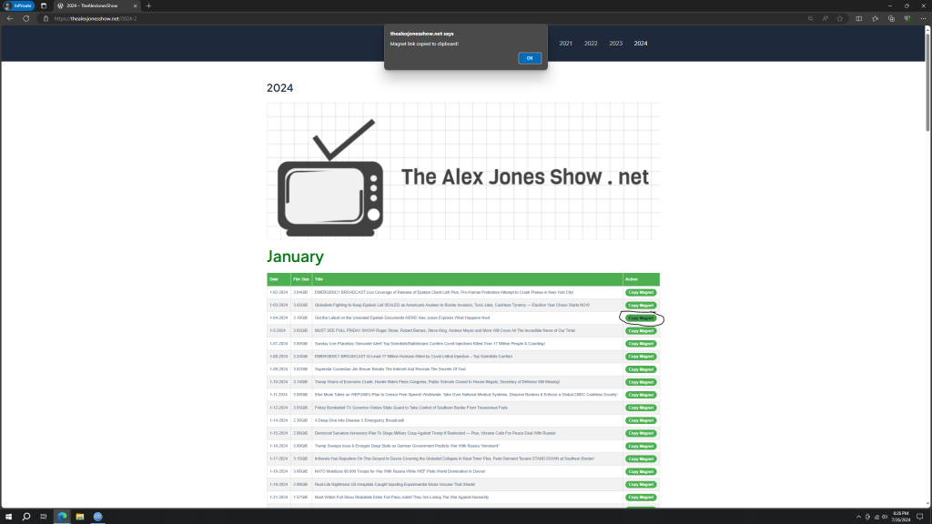Open a new browser tab with the plus icon

click(149, 5)
